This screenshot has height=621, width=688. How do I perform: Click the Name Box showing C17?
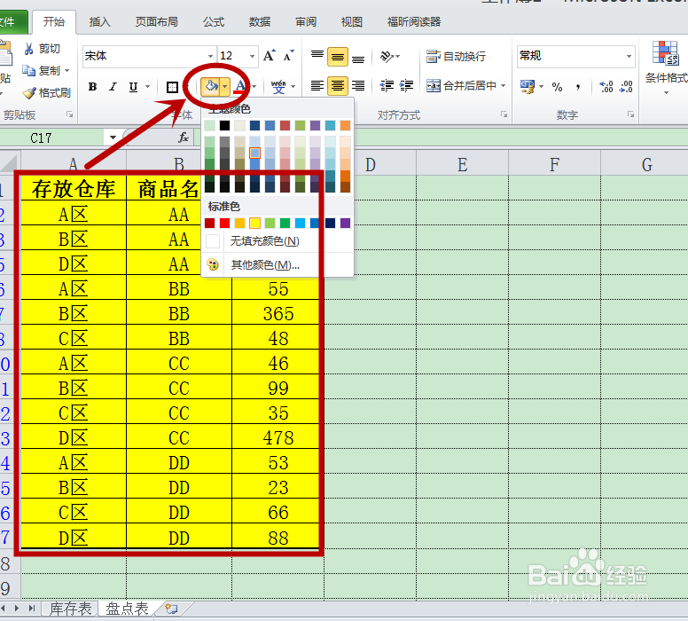(x=52, y=138)
